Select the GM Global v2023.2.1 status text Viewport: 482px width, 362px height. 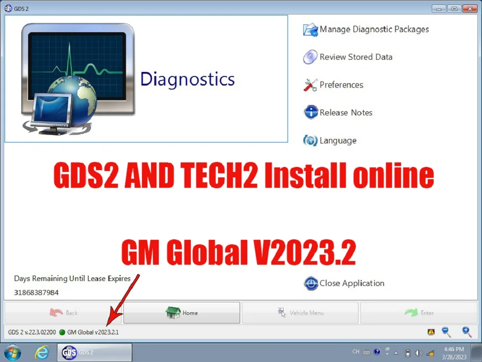[x=93, y=333]
